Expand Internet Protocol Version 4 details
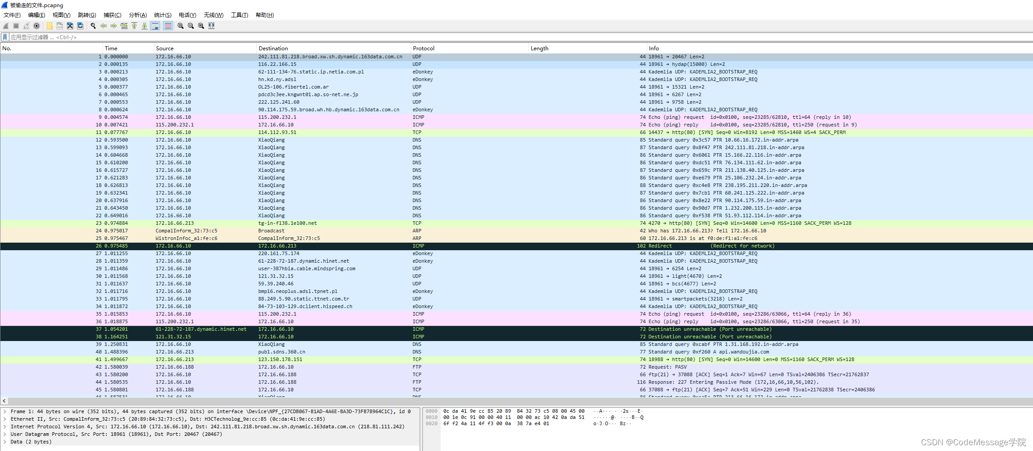This screenshot has height=451, width=1033. [x=5, y=427]
